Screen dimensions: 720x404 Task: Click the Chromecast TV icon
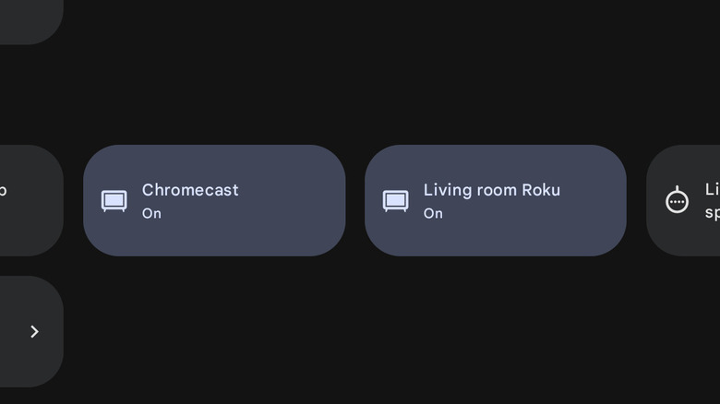[114, 201]
